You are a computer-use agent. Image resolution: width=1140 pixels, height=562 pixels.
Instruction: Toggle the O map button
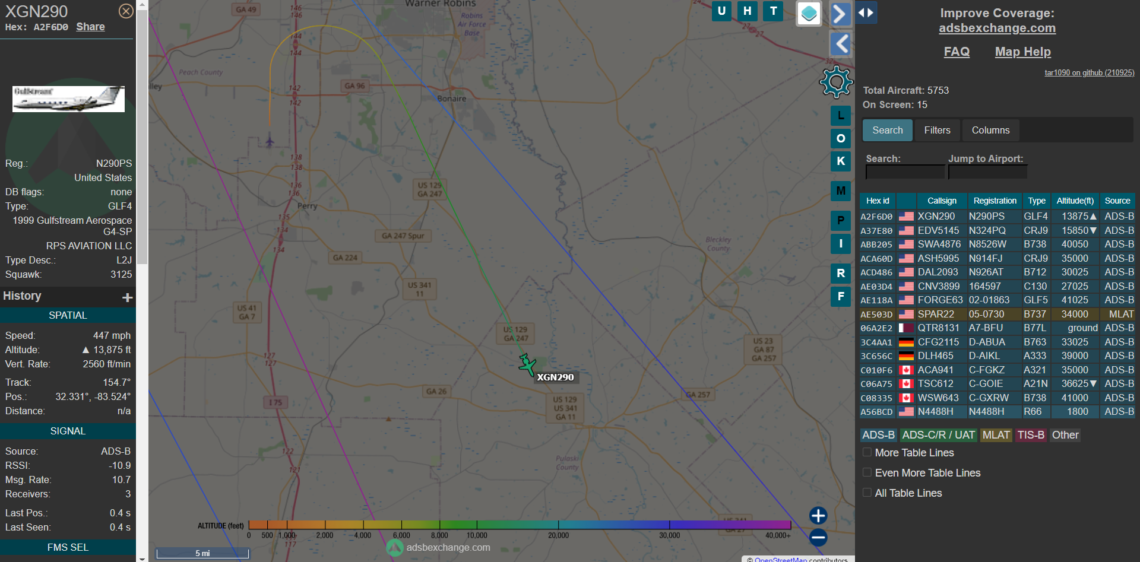[841, 138]
